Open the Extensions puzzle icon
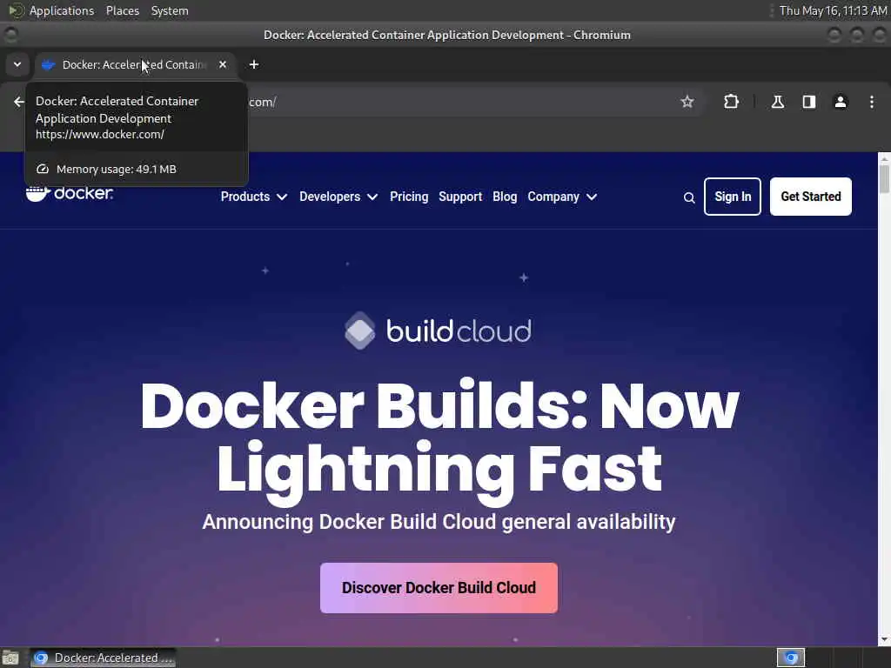The height and width of the screenshot is (668, 891). [731, 102]
